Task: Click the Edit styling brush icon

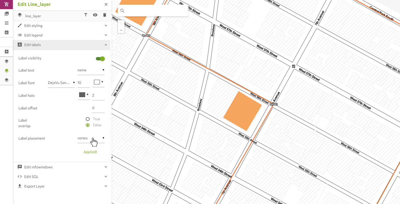Action: (x=20, y=26)
